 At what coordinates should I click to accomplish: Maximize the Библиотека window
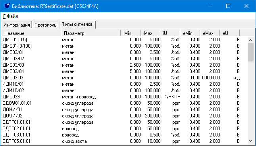click(x=228, y=6)
